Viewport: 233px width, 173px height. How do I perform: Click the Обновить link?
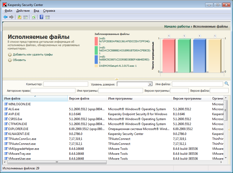tap(19, 60)
